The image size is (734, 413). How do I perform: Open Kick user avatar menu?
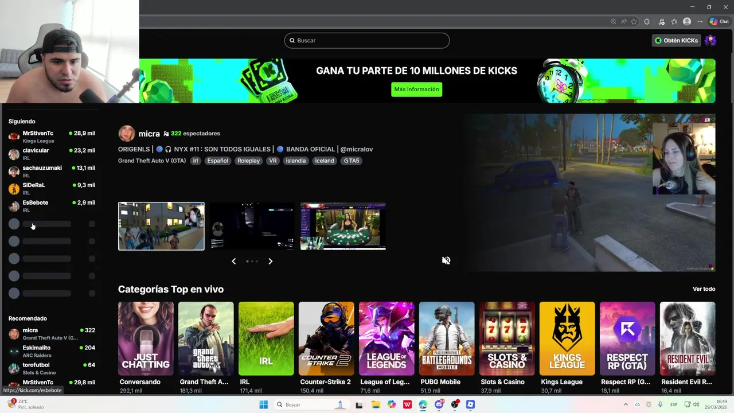pyautogui.click(x=710, y=41)
